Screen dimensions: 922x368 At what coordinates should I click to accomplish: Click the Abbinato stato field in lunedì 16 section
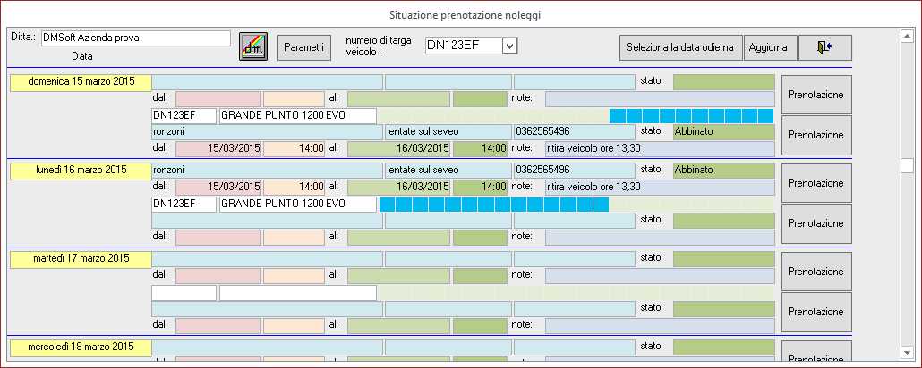(x=724, y=171)
